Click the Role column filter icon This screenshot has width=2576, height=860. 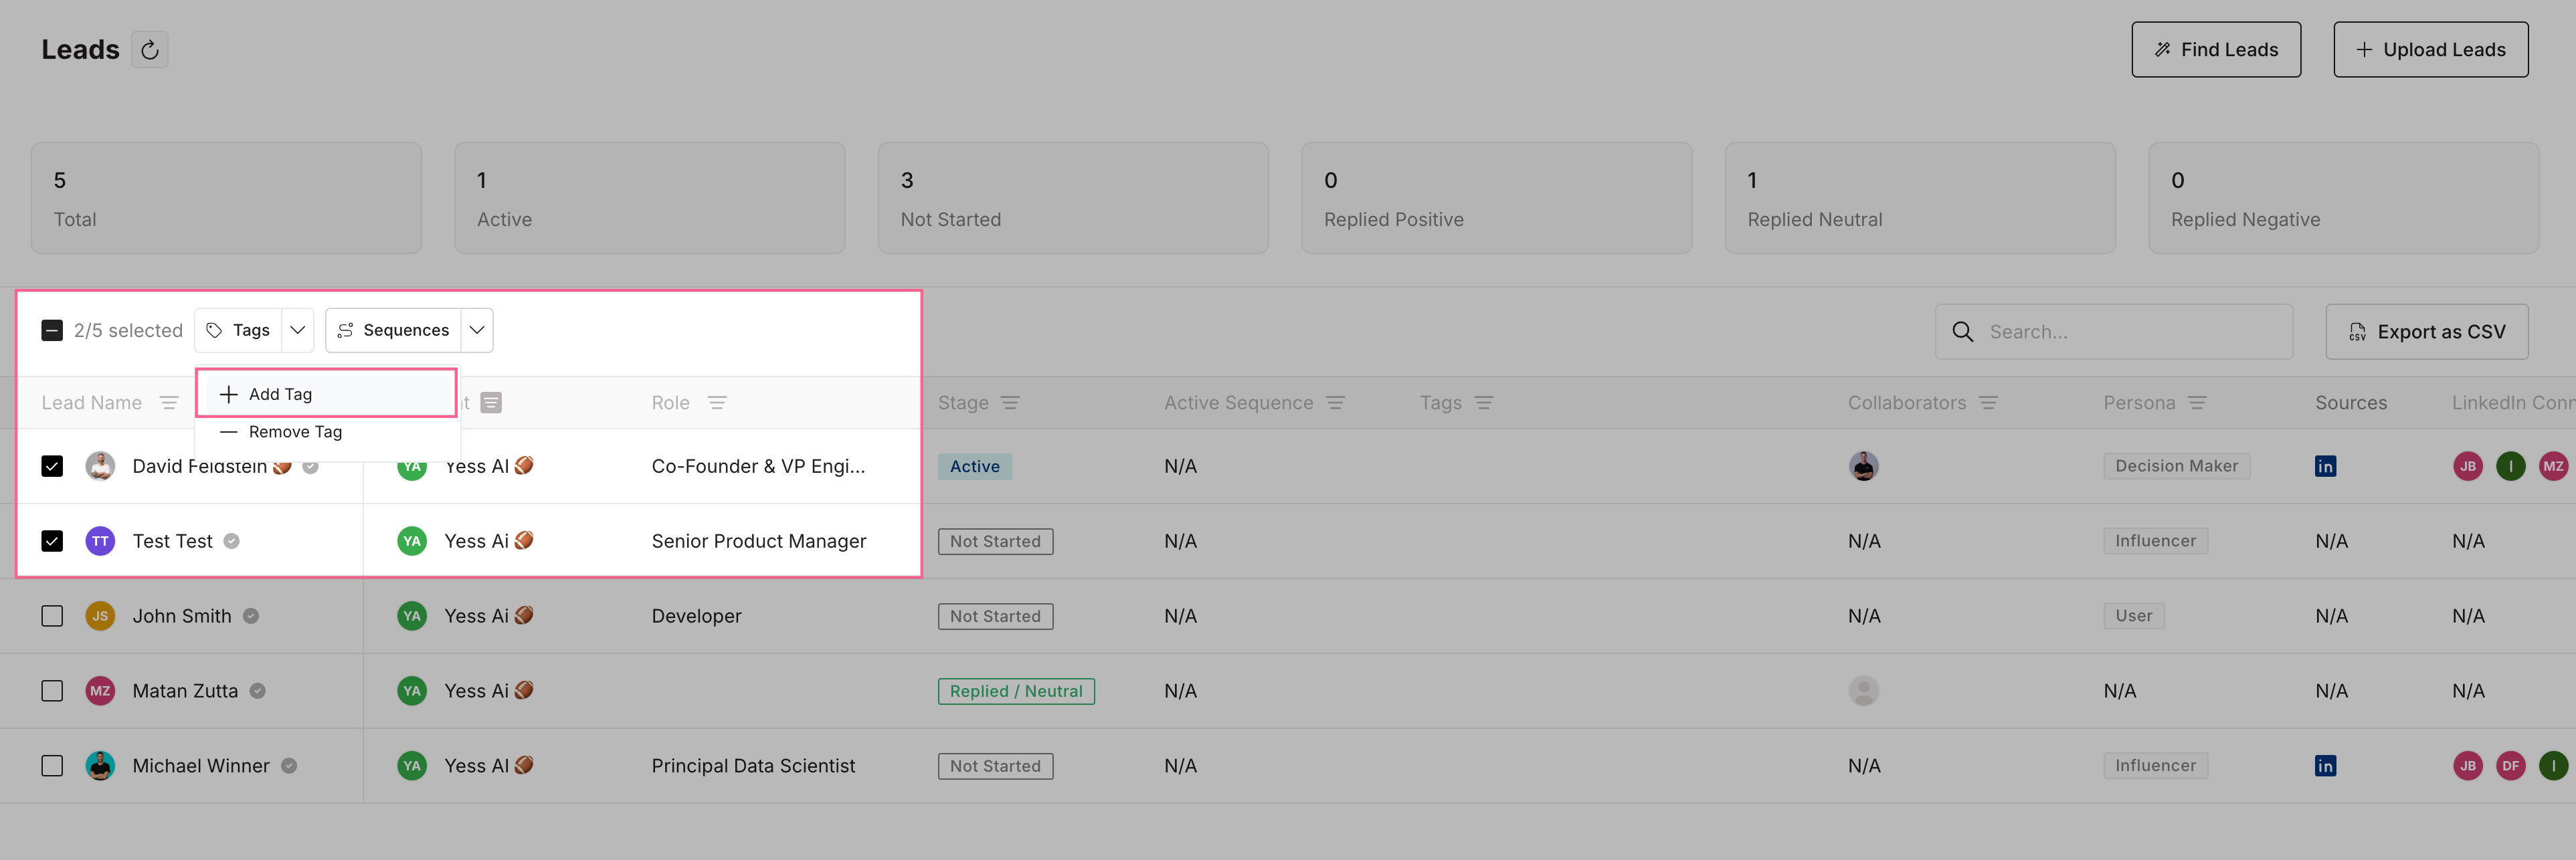[x=717, y=403]
